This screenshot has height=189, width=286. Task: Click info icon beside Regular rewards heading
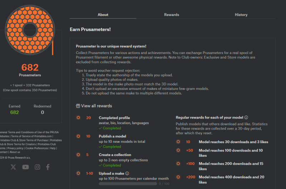click(246, 117)
